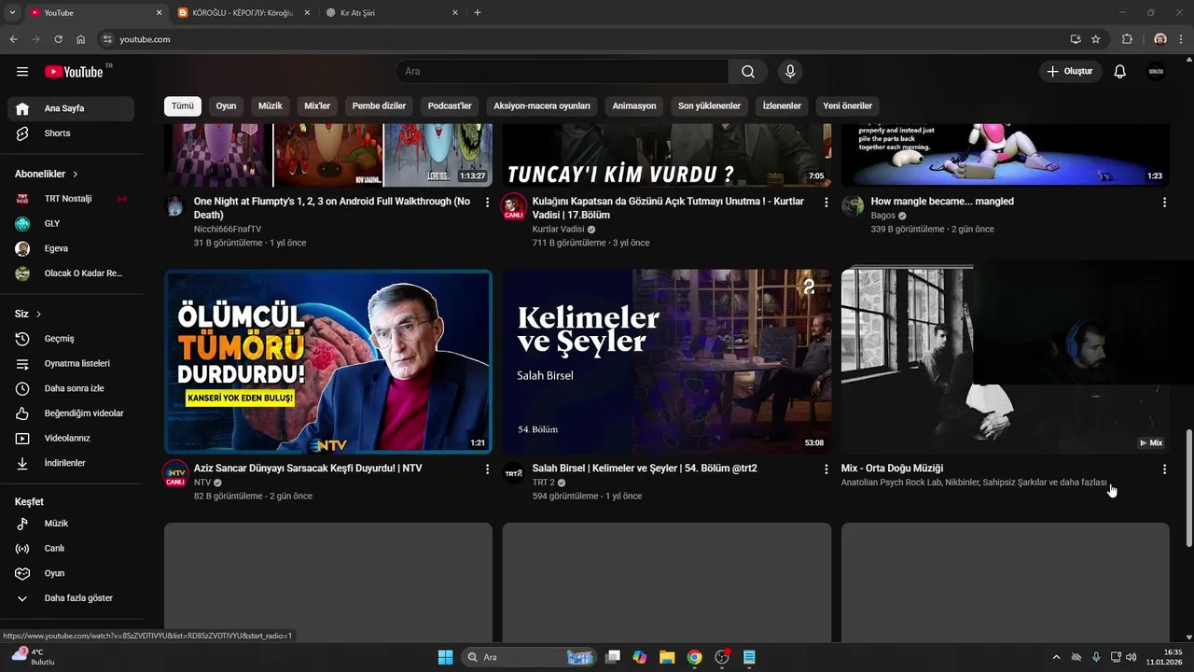1194x672 pixels.
Task: Open Egeva subscription channel
Action: tap(71, 248)
